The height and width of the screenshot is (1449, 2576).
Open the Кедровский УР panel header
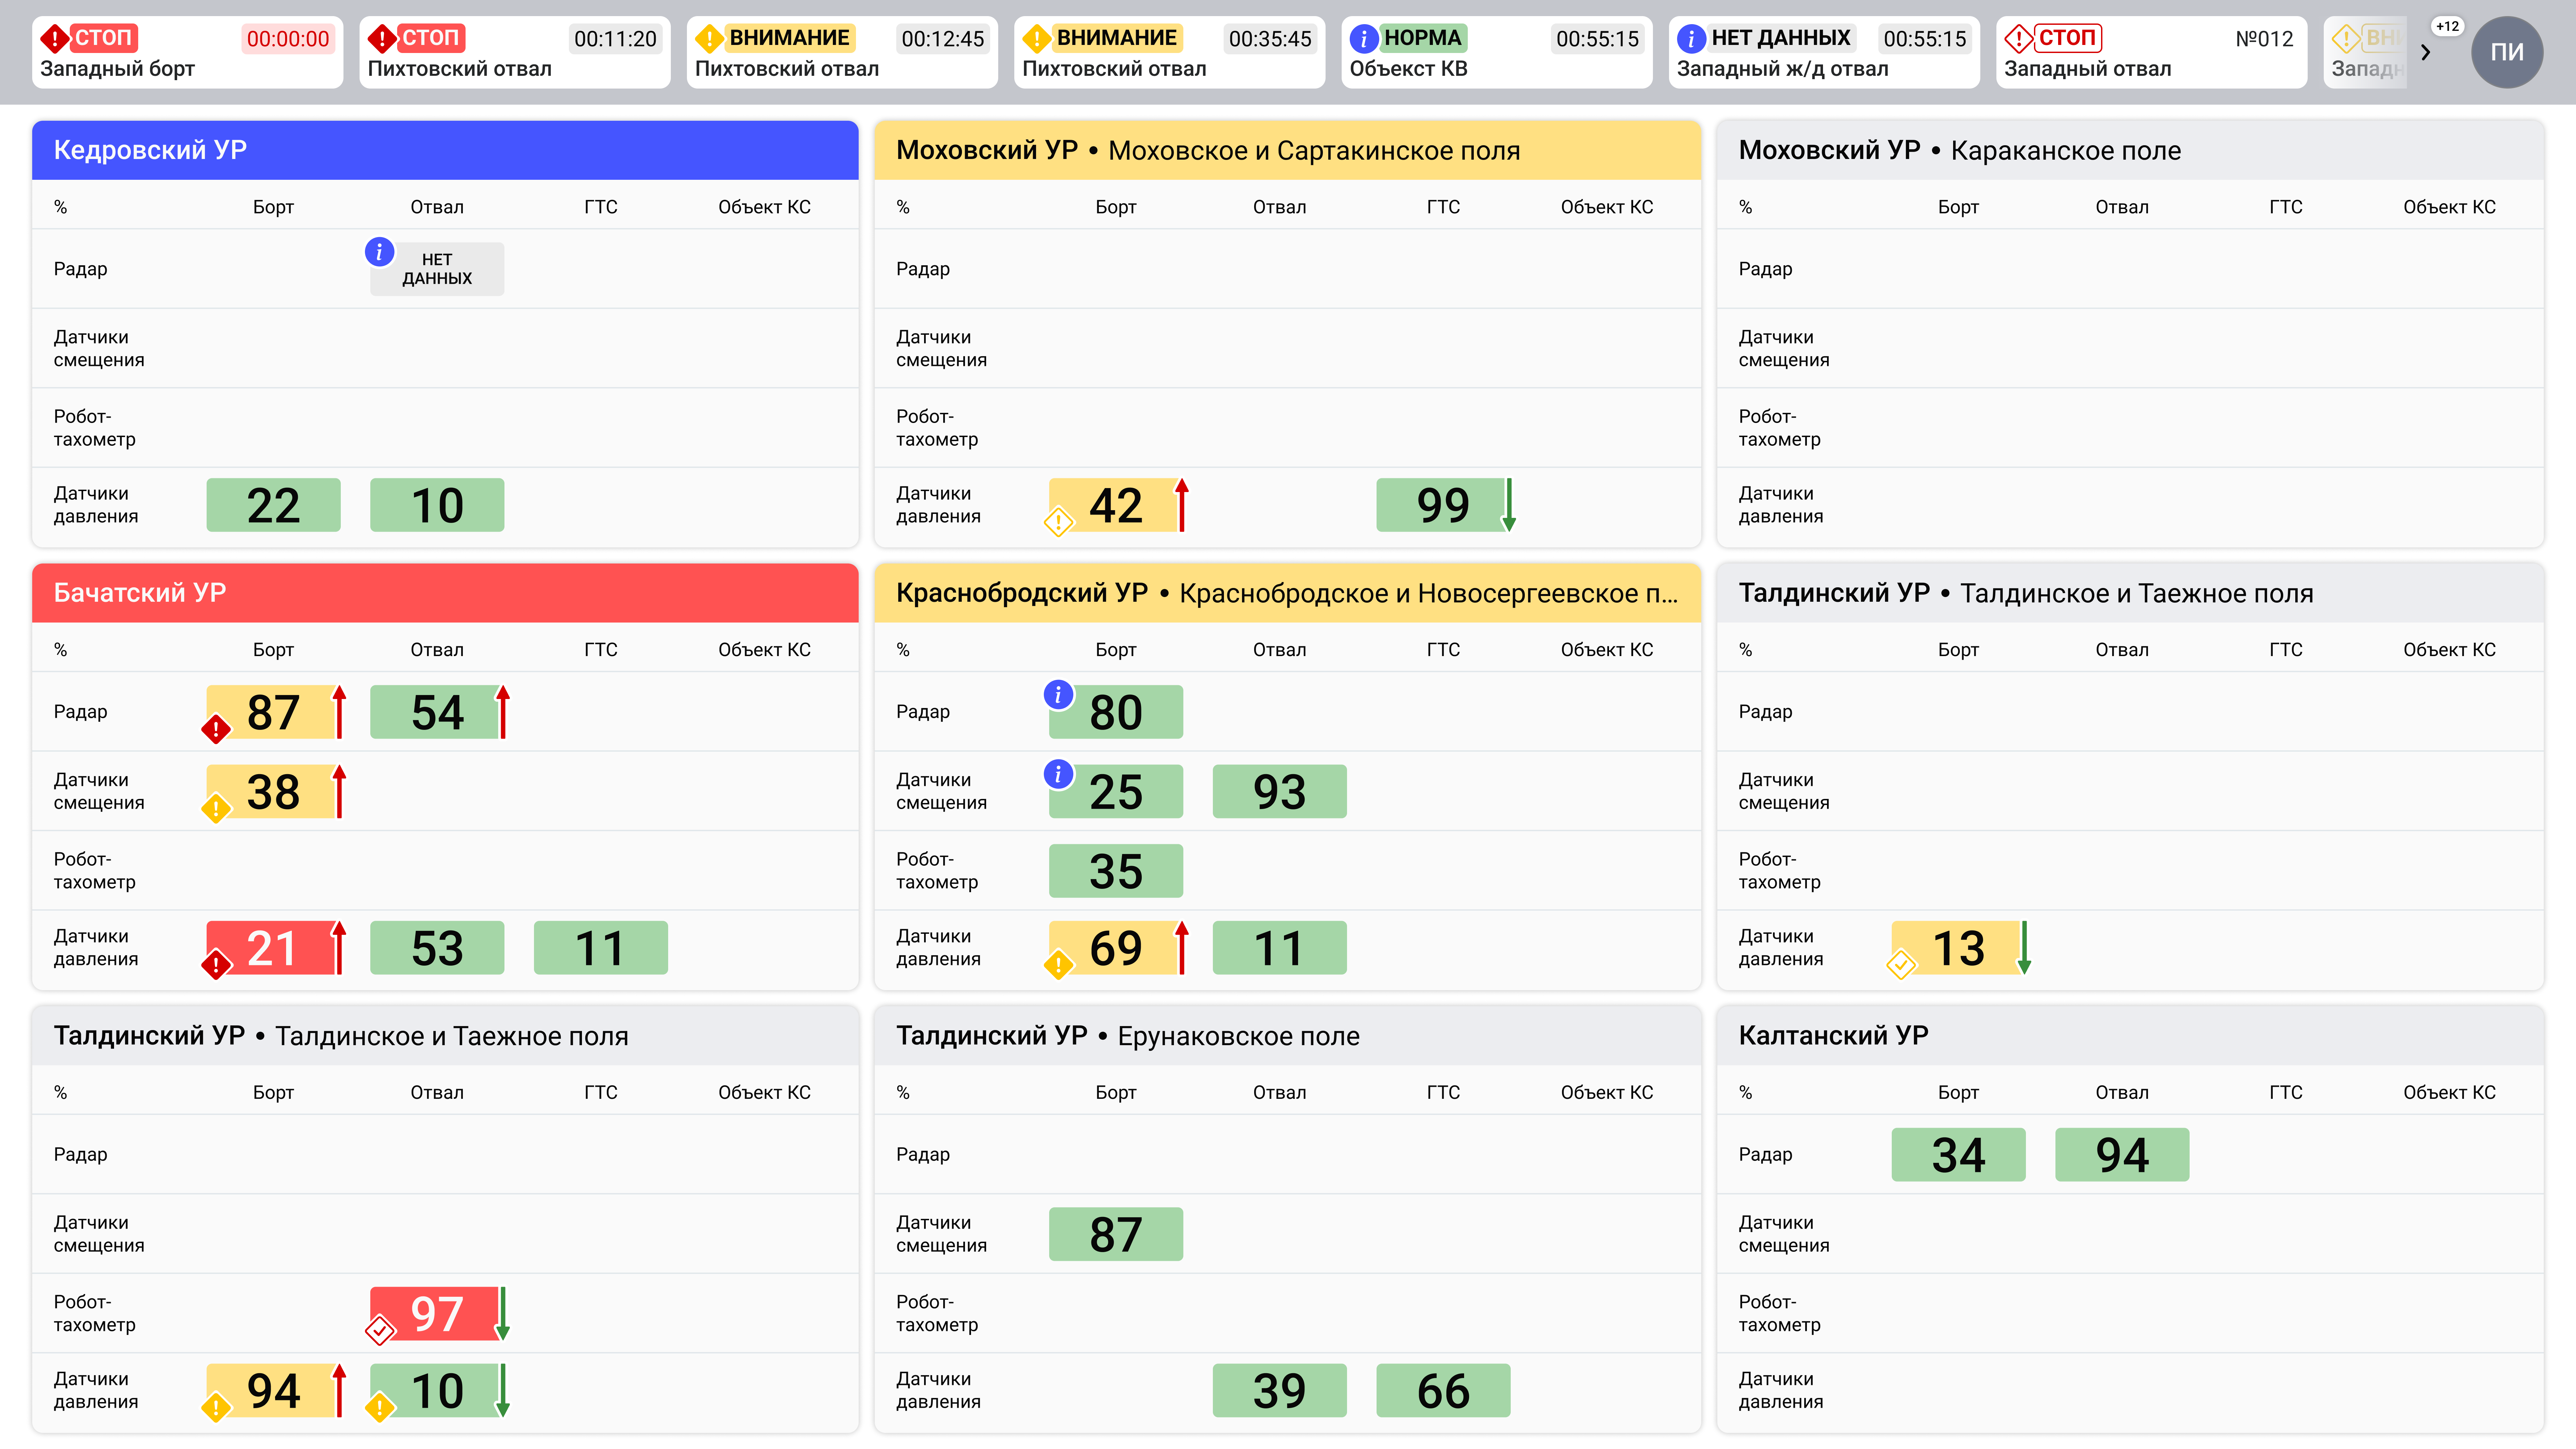[x=445, y=150]
